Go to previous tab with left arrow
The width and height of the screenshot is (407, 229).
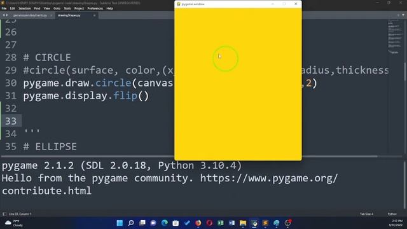point(3,15)
